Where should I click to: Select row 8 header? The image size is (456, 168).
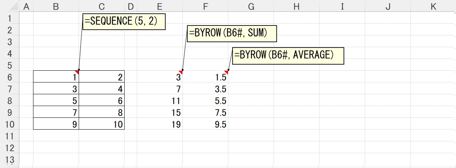[9, 100]
